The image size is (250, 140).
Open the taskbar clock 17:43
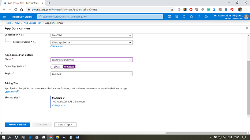coord(237,137)
